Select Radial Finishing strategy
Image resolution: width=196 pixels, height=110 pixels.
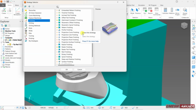coord(67,45)
